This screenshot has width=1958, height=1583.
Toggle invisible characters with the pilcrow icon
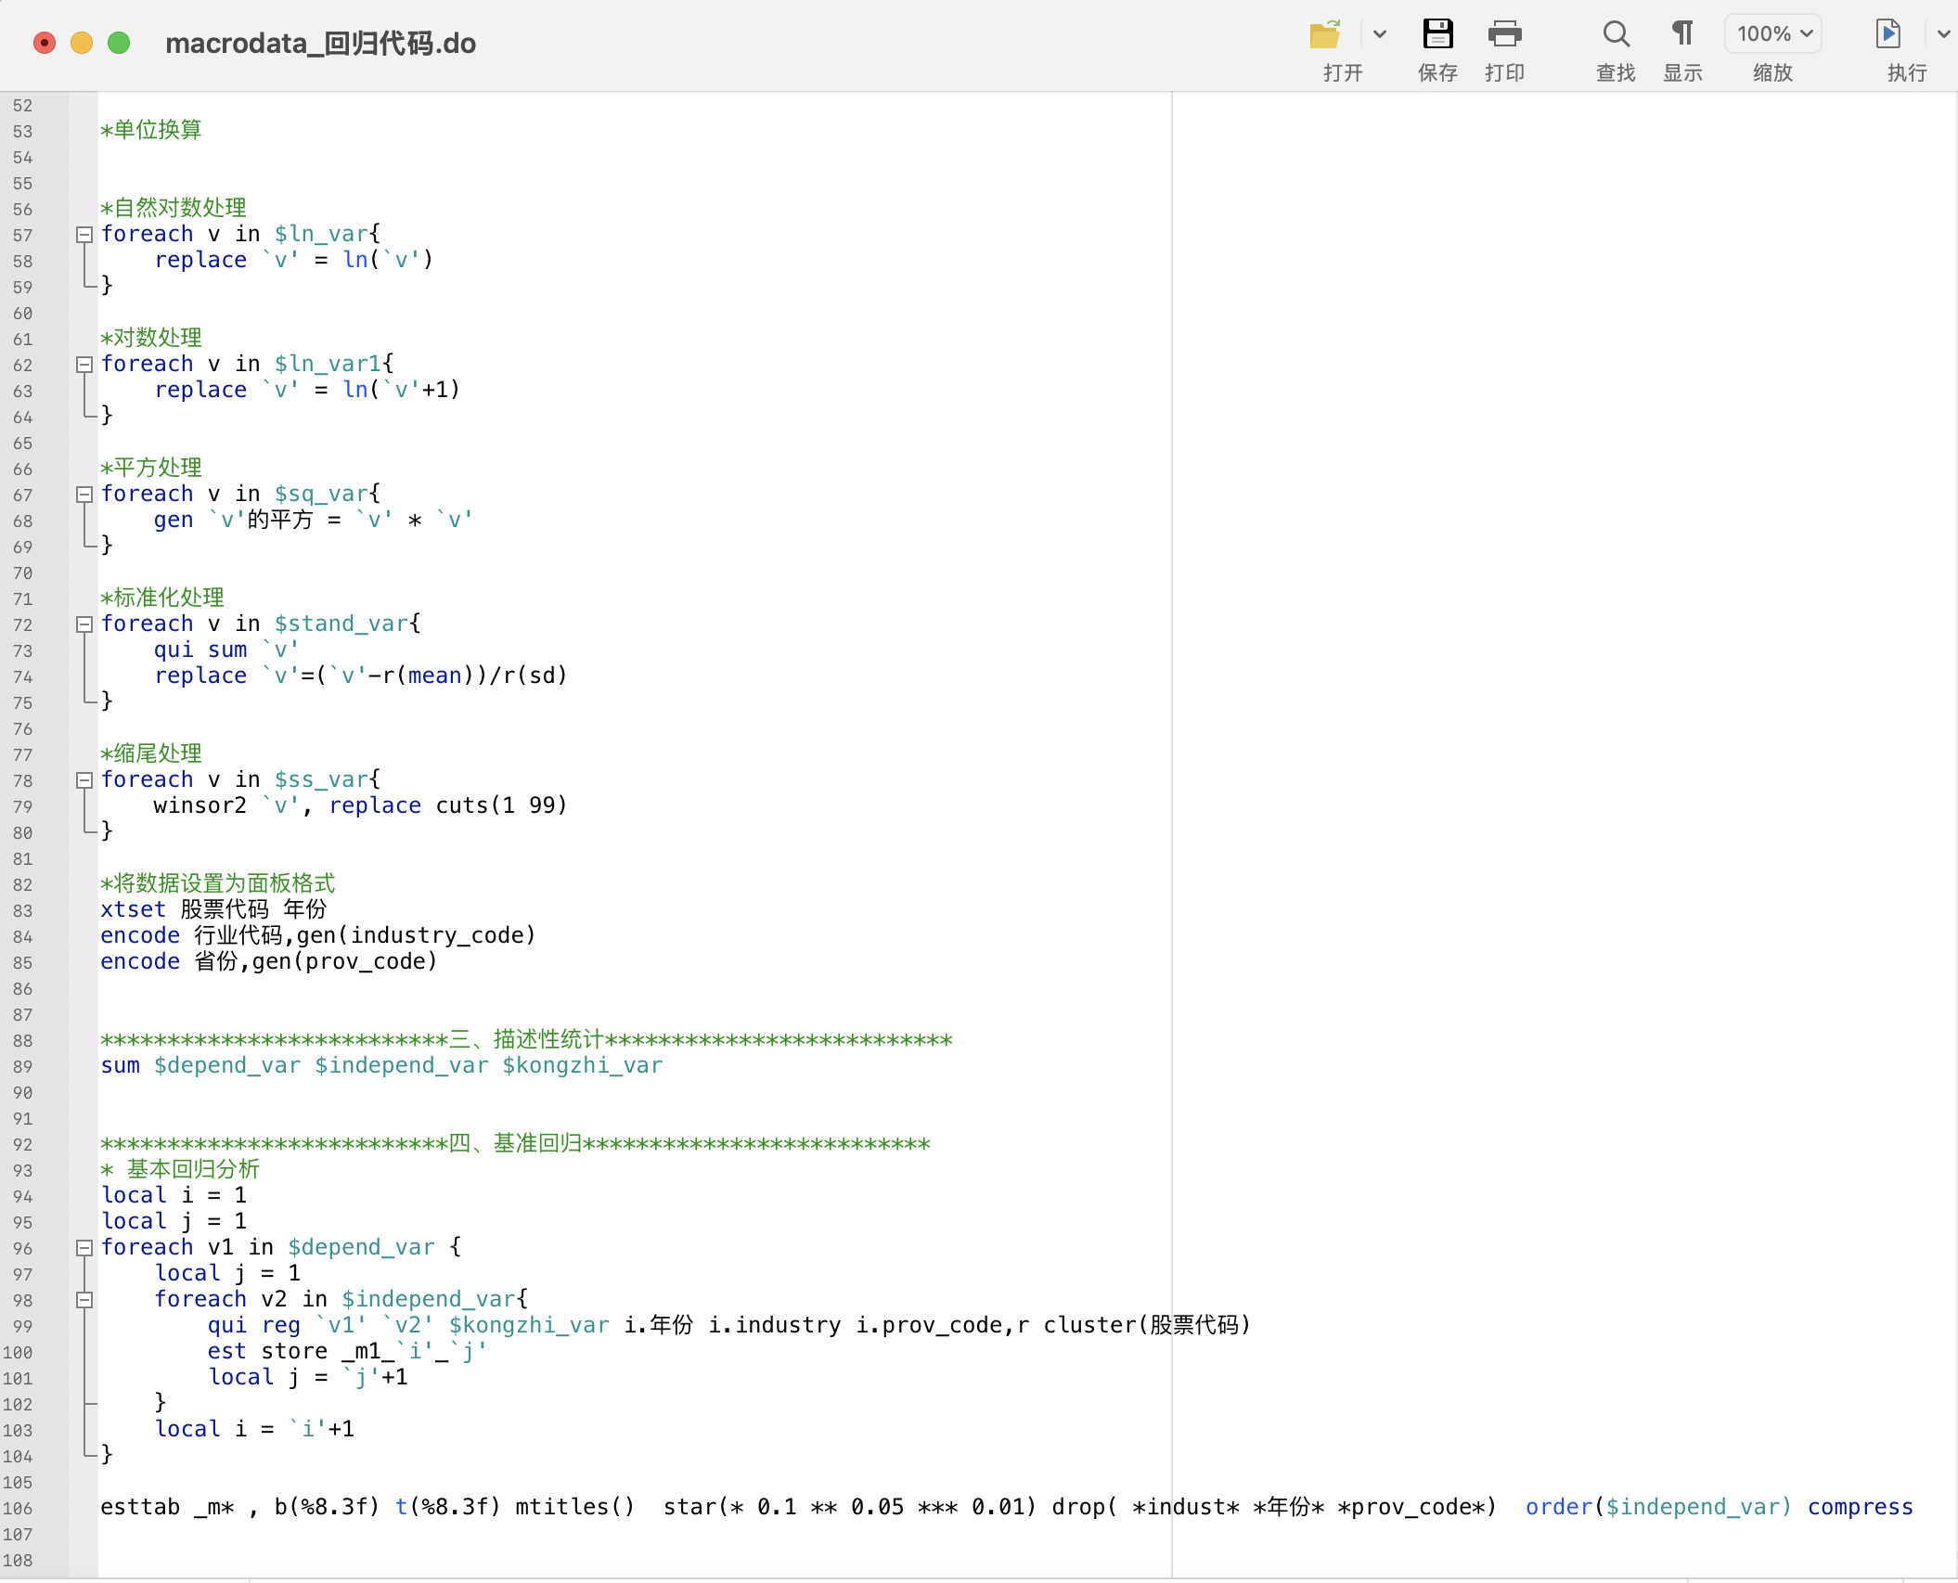[1682, 34]
